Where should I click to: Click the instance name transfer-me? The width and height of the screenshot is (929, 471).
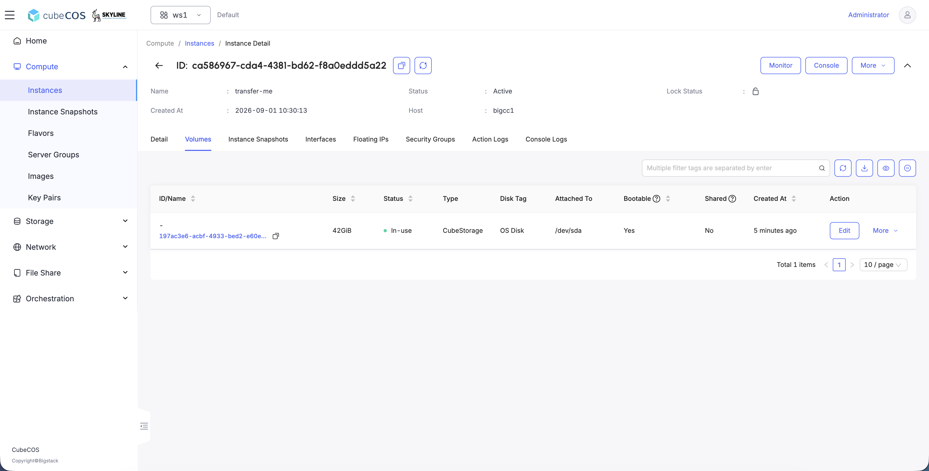coord(254,91)
